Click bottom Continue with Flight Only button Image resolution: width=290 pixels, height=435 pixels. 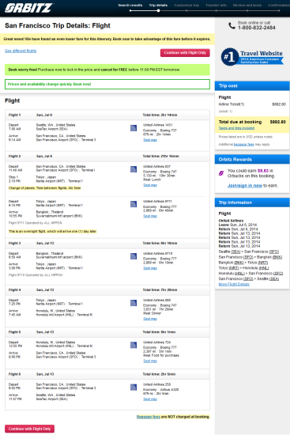coord(29,429)
